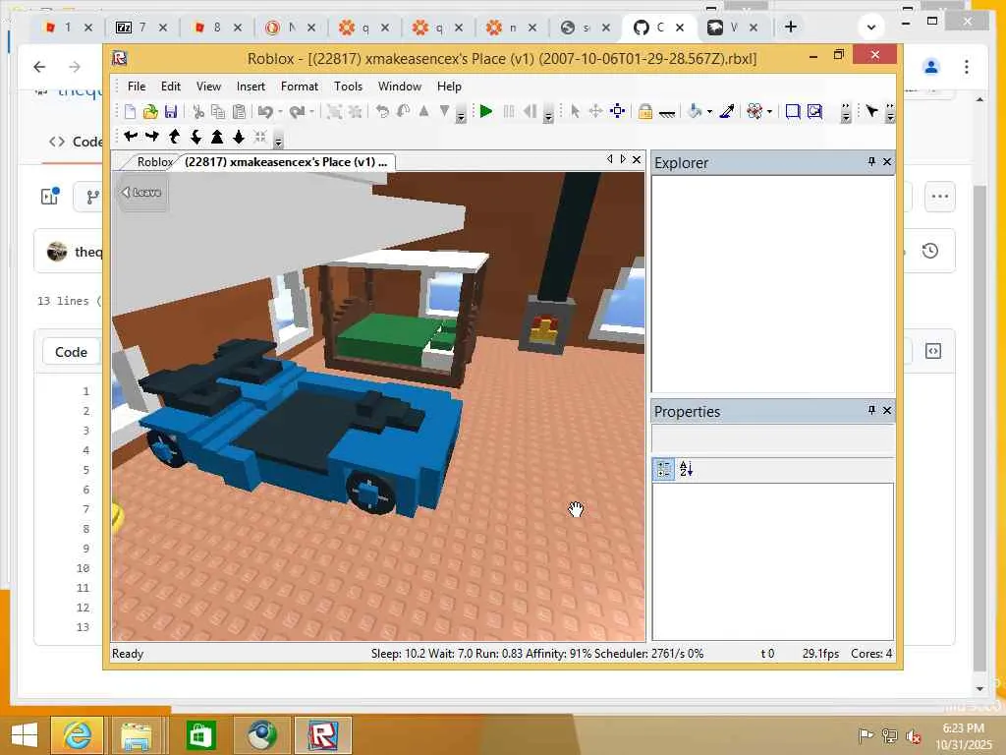Save the place with the floppy icon
The width and height of the screenshot is (1006, 755).
coord(171,112)
